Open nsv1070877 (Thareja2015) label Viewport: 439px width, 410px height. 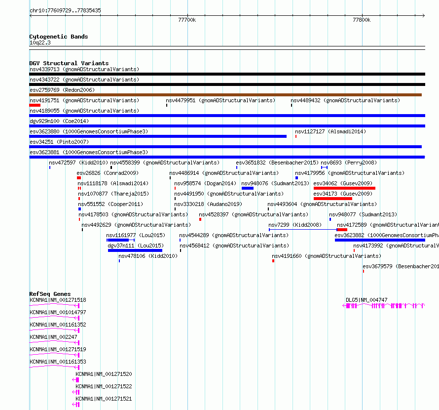tap(113, 194)
